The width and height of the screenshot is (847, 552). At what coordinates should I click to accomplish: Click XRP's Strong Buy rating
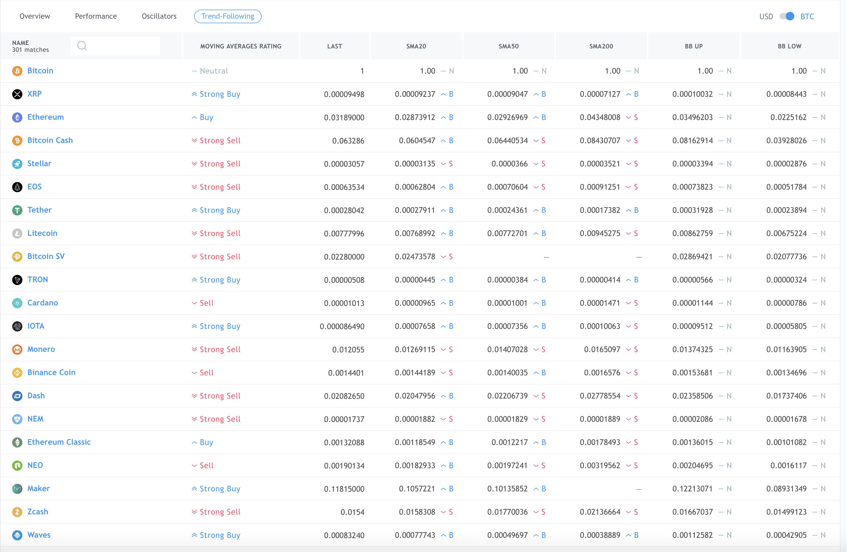coord(216,94)
